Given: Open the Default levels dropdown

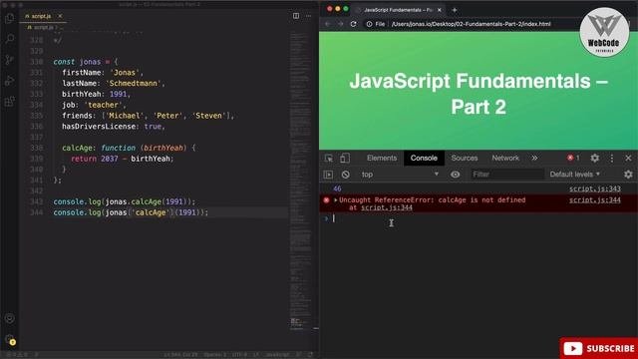Looking at the screenshot, I should point(575,175).
